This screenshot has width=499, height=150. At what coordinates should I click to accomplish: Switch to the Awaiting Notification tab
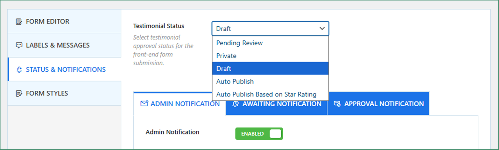(277, 104)
